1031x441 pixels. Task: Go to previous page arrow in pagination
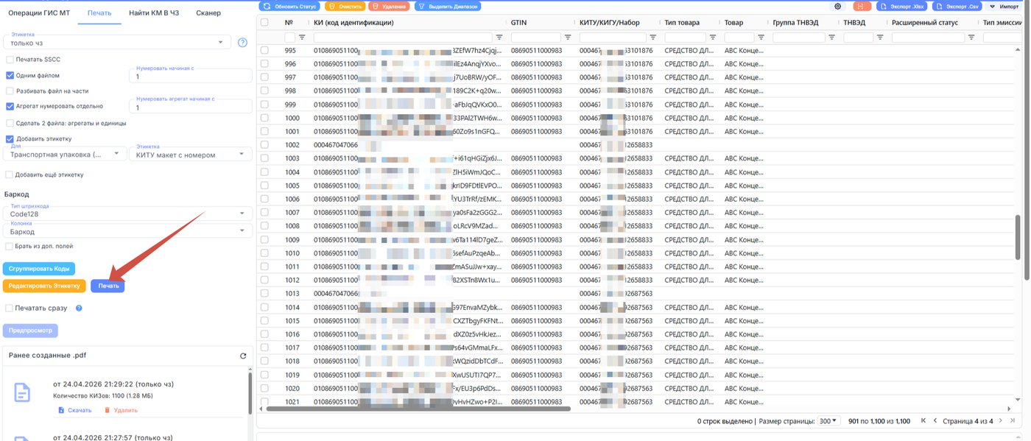pyautogui.click(x=935, y=421)
